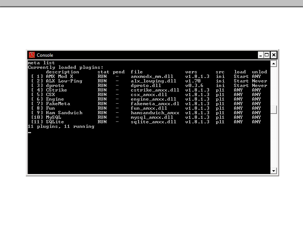Click 'RUN' status in SQLite row
Image resolution: width=303 pixels, height=227 pixels.
[102, 122]
